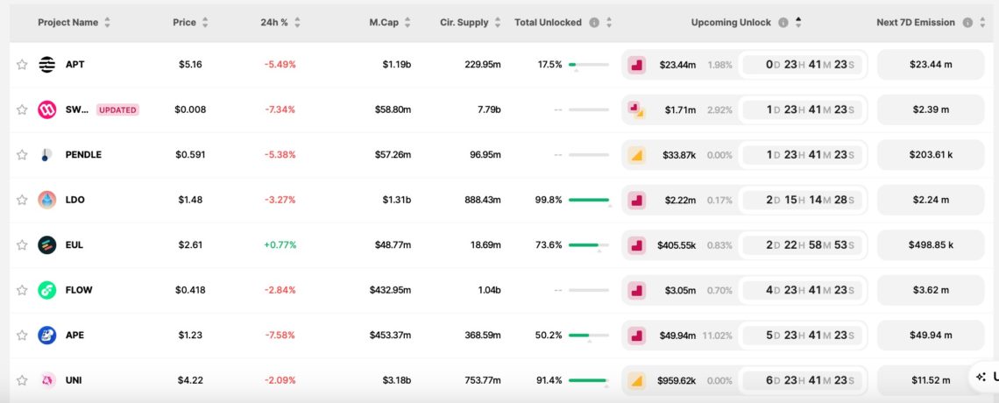The height and width of the screenshot is (403, 999).
Task: Click the UPDATED badge
Action: click(118, 110)
